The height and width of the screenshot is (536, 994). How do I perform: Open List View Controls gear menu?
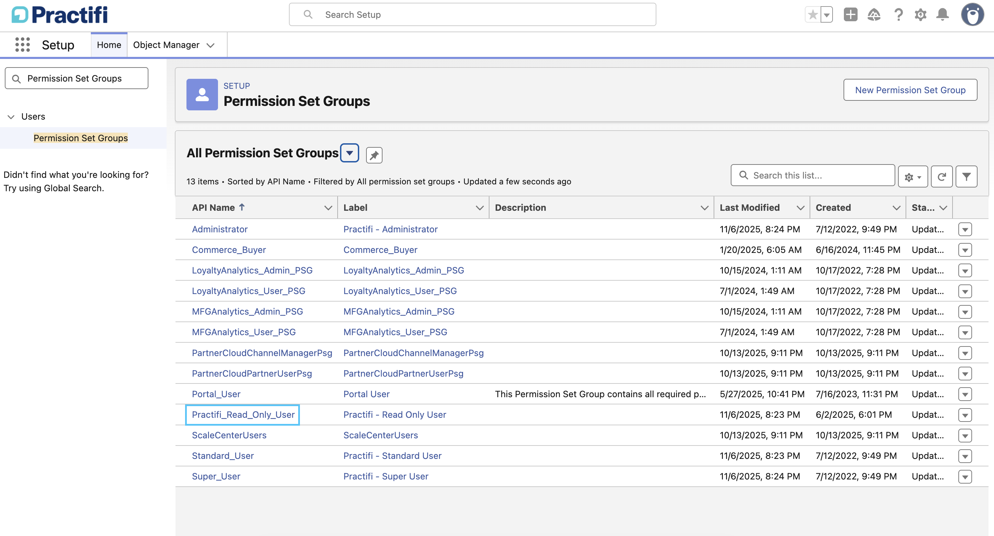(912, 177)
